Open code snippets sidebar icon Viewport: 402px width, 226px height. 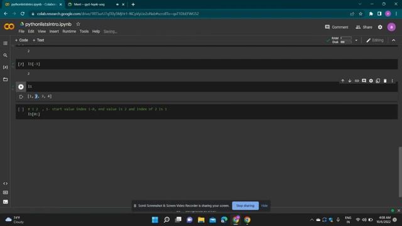tap(5, 183)
